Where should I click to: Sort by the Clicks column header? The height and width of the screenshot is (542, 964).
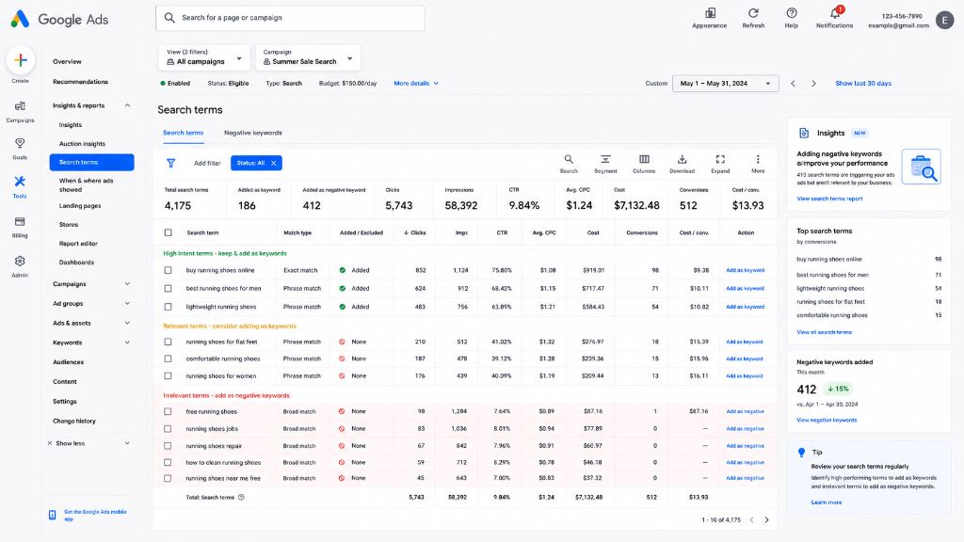pos(415,233)
